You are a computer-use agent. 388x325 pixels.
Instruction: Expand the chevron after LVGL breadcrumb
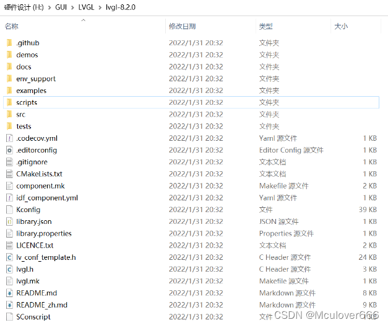[100, 7]
